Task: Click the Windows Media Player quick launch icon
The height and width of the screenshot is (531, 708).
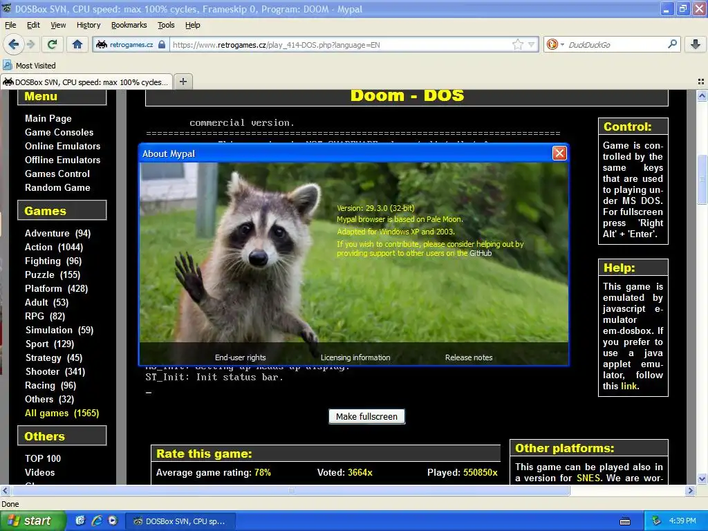Action: pos(113,521)
